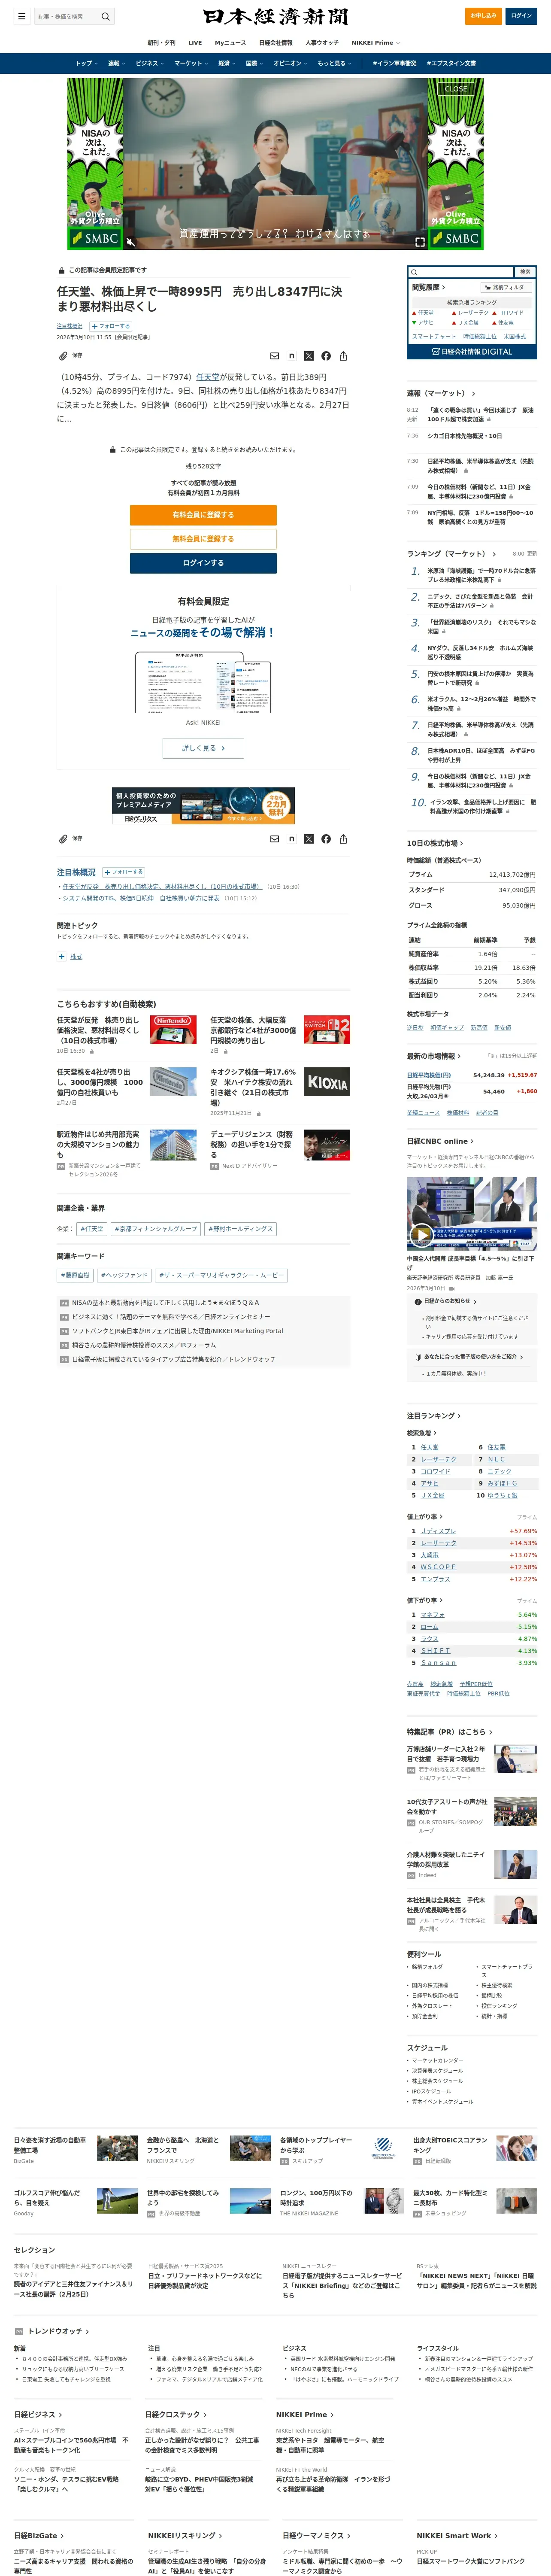Image resolution: width=551 pixels, height=2576 pixels.
Task: Expand the マーケット nav dropdown
Action: coord(192,63)
